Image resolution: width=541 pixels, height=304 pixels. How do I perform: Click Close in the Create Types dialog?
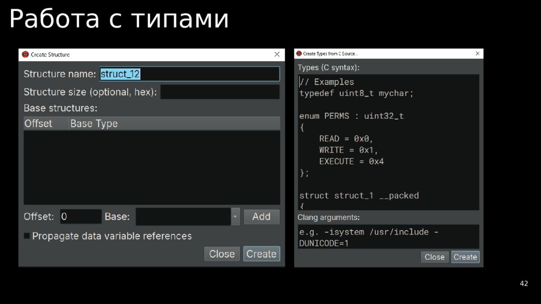[434, 257]
